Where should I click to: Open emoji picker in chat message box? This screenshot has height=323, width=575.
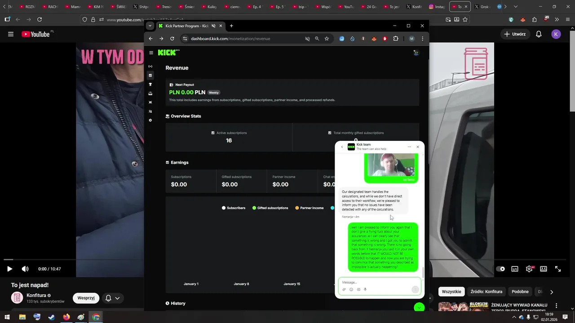coord(351,289)
